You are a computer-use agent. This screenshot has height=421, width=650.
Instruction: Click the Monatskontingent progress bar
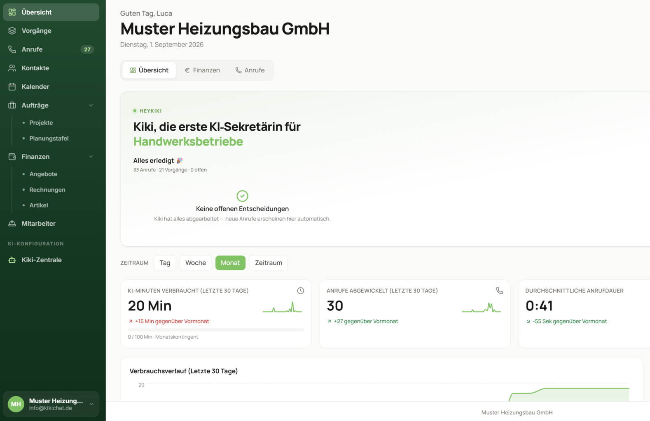[216, 330]
